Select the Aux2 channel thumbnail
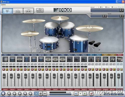Viewport: 125px width, 97px height. click(x=112, y=59)
